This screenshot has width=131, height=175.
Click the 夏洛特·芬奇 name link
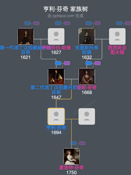(x=71, y=167)
